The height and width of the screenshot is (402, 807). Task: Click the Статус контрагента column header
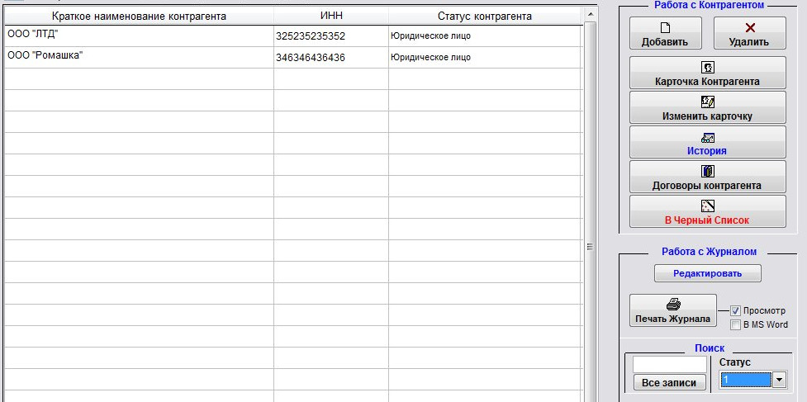coord(485,17)
